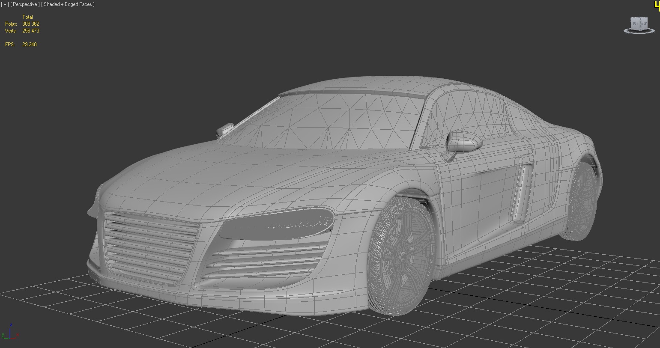Screen dimensions: 660x348
Task: Open the Shaded + Edged Faces shading menu
Action: [x=68, y=4]
